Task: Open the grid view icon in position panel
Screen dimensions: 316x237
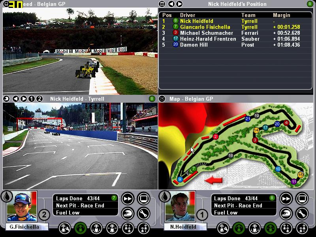Action: tap(162, 4)
